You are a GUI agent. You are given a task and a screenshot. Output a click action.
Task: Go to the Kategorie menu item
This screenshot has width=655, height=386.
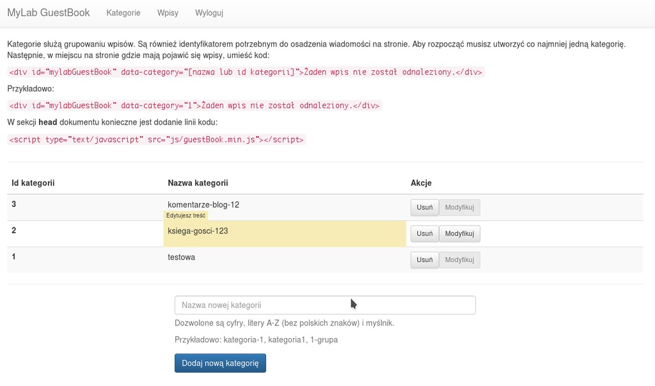click(123, 13)
